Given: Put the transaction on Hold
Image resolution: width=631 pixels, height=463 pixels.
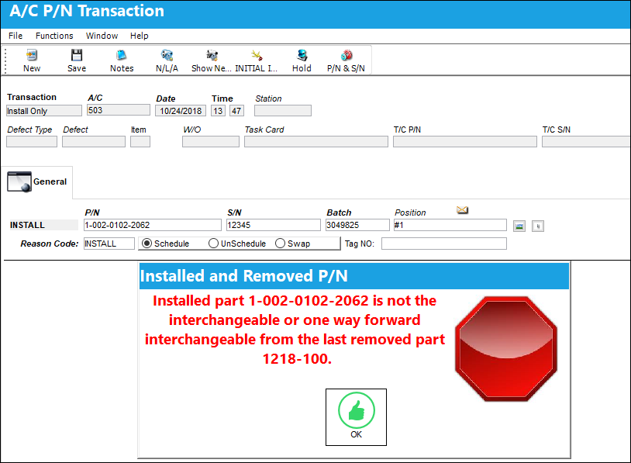Looking at the screenshot, I should point(302,60).
